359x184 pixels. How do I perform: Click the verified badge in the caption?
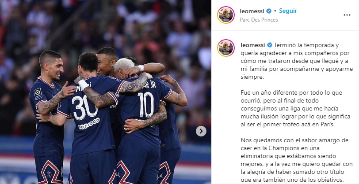pyautogui.click(x=270, y=45)
